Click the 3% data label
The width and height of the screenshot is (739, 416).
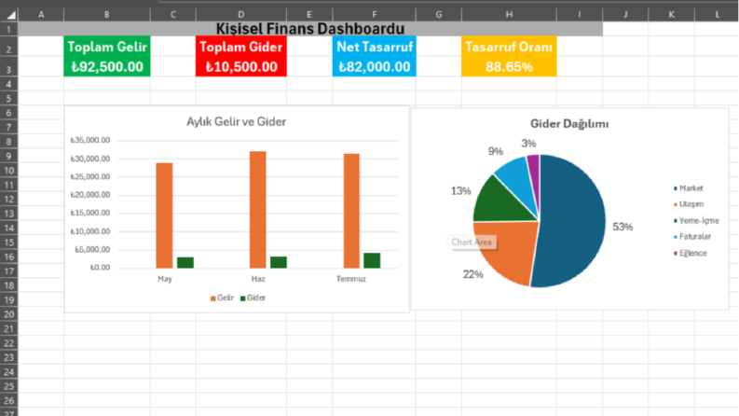tap(528, 144)
